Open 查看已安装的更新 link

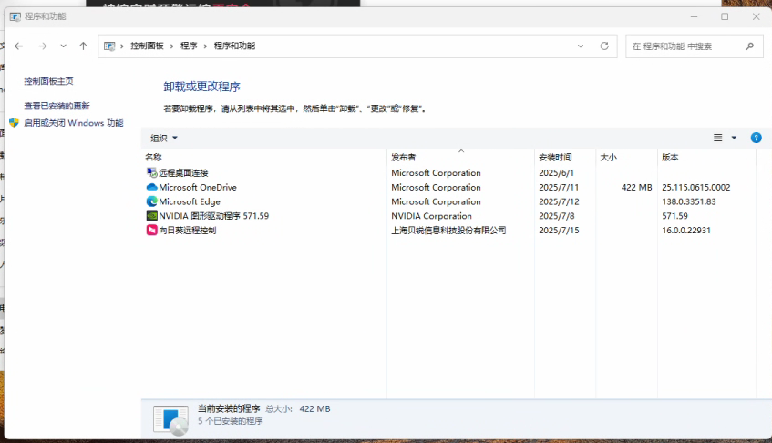(x=57, y=106)
